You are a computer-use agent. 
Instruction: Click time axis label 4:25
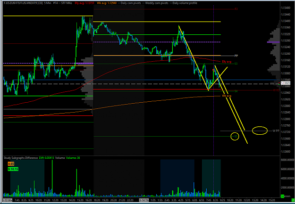[181, 200]
